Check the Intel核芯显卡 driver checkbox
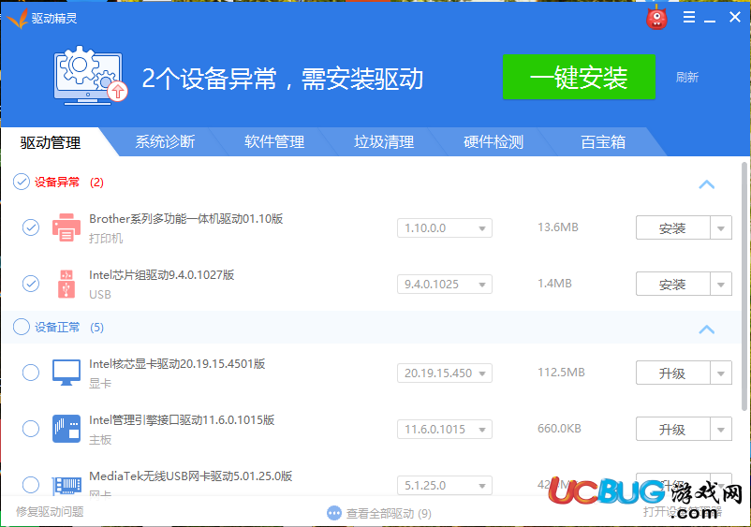The width and height of the screenshot is (751, 527). (x=31, y=373)
